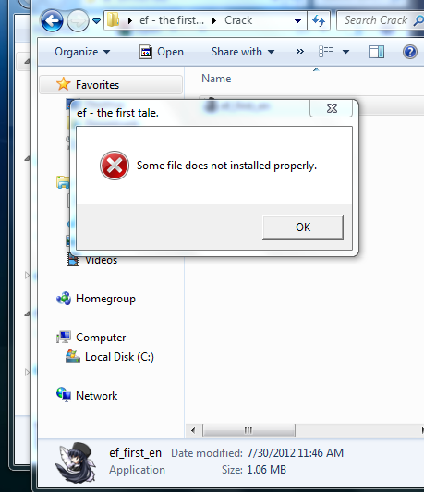This screenshot has width=424, height=492.
Task: Select Homegroup in the navigation pane
Action: tap(105, 299)
